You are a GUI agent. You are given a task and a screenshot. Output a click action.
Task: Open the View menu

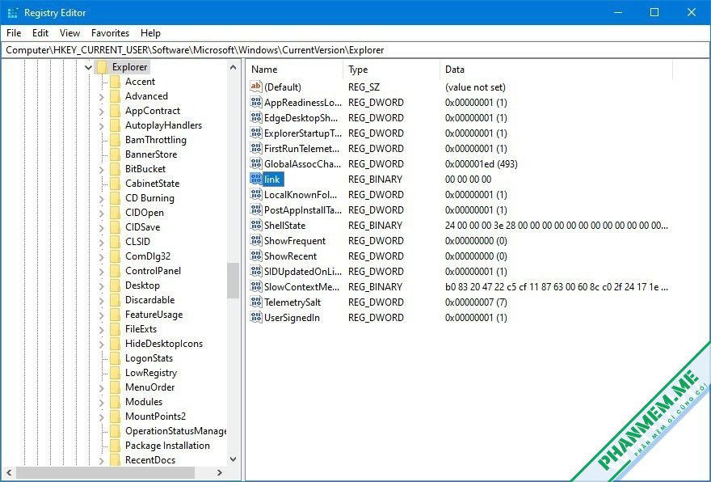pyautogui.click(x=69, y=33)
